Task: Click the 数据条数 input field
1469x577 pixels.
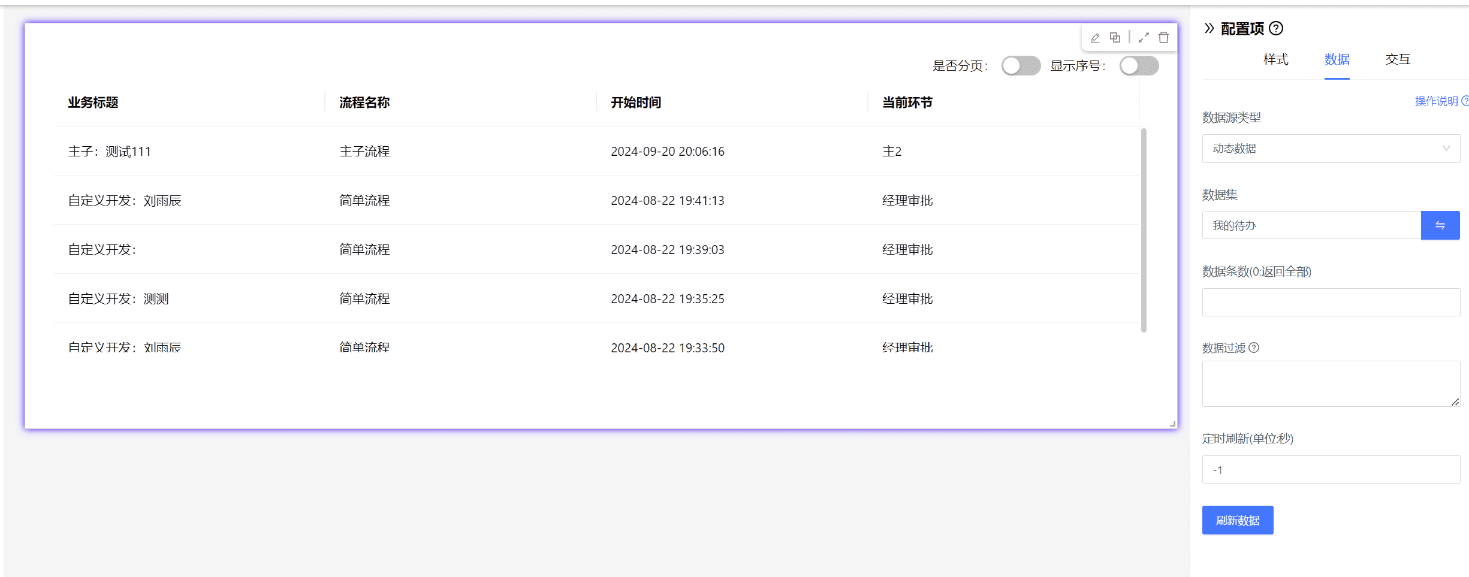Action: (x=1331, y=302)
